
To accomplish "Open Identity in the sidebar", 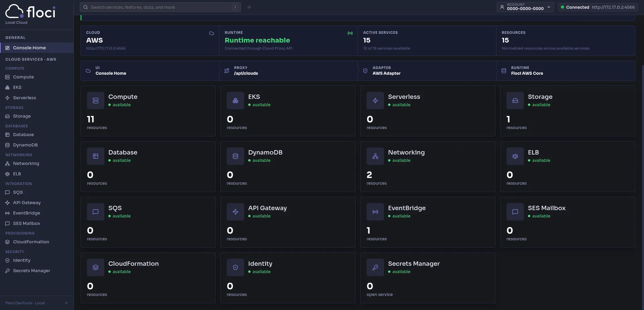I will click(37, 260).
